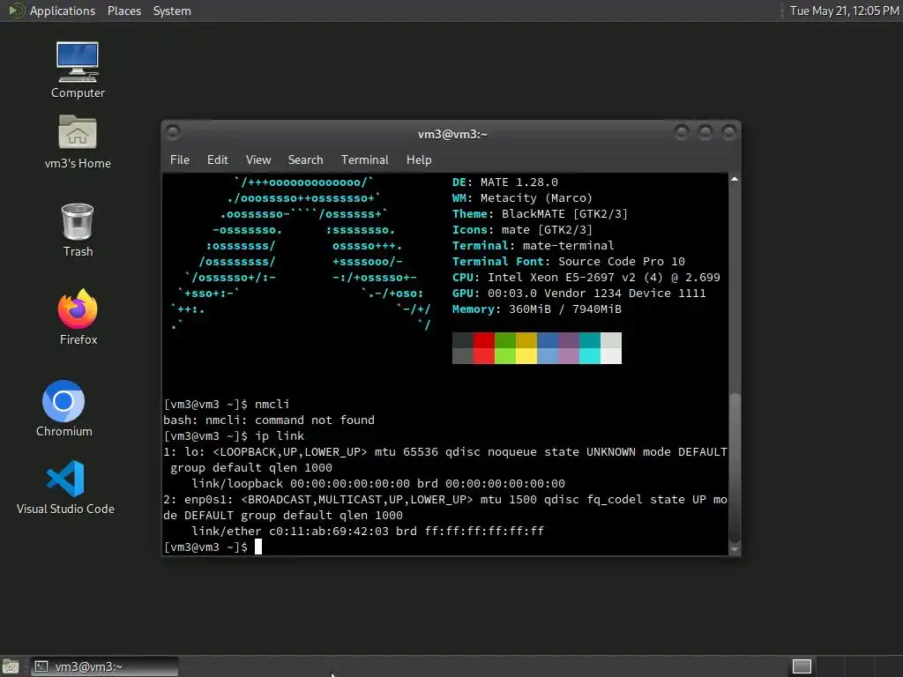The image size is (903, 677).
Task: Click the green color block in neofetch palette
Action: pos(505,347)
